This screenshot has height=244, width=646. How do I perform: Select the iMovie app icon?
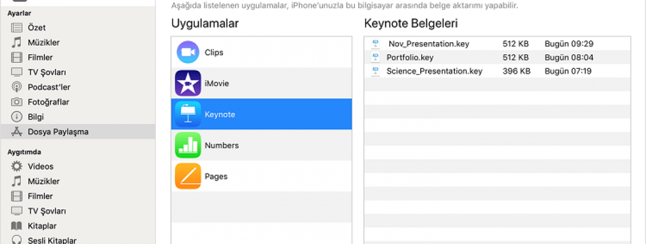tap(188, 84)
